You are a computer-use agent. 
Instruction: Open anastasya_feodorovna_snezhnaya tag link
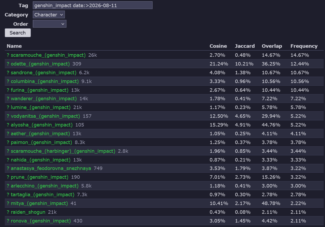click(51, 168)
